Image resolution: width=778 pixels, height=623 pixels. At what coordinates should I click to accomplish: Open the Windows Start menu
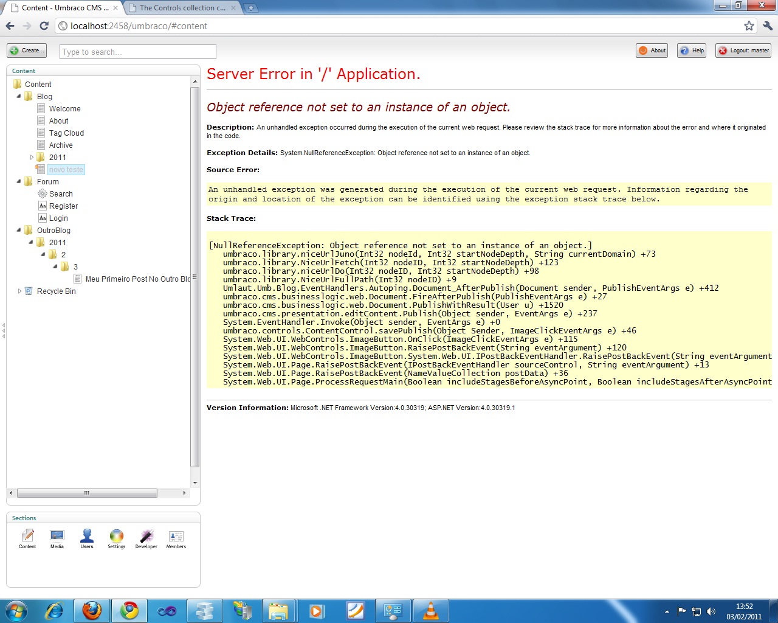(16, 611)
